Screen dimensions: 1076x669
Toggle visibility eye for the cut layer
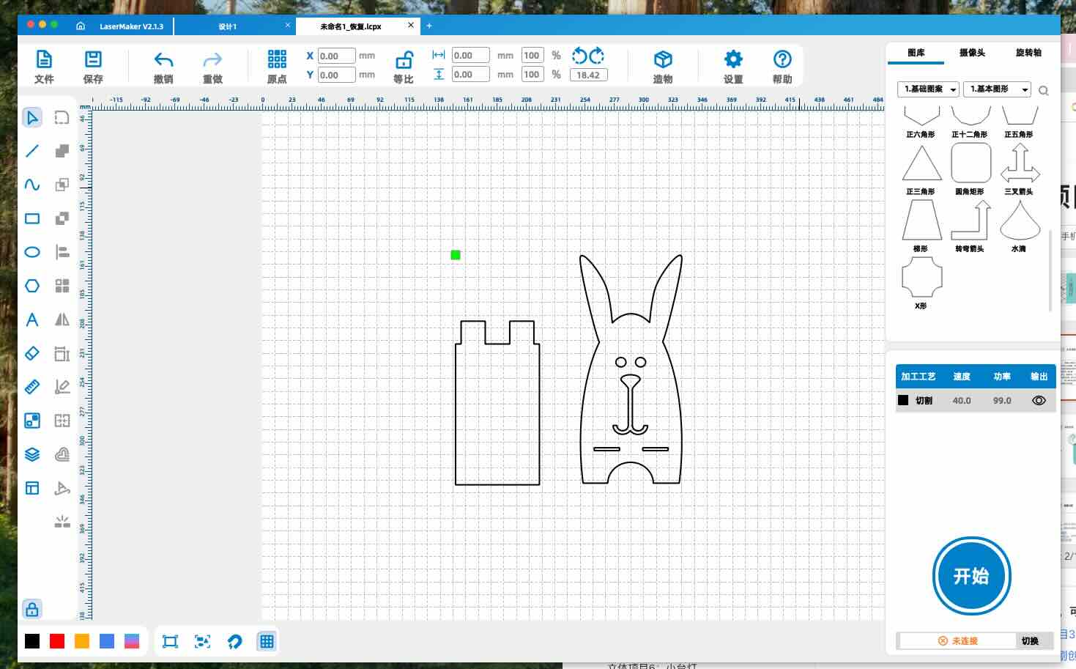pos(1039,401)
